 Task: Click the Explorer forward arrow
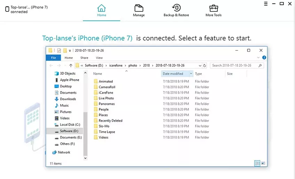pyautogui.click(x=59, y=66)
